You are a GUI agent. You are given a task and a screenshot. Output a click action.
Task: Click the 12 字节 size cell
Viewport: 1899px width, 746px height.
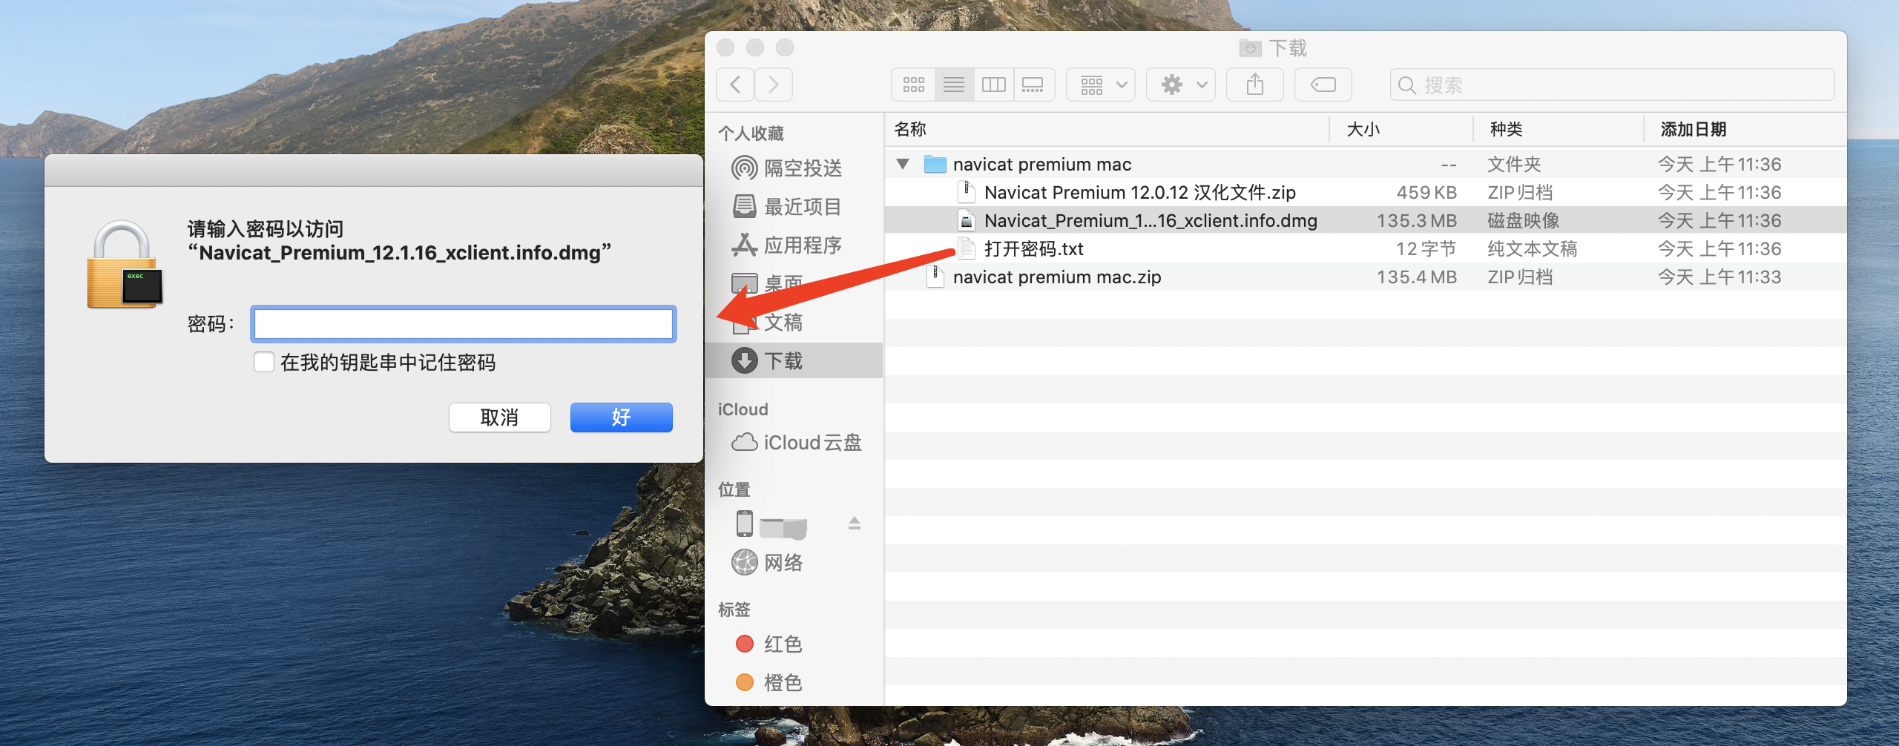[1426, 249]
